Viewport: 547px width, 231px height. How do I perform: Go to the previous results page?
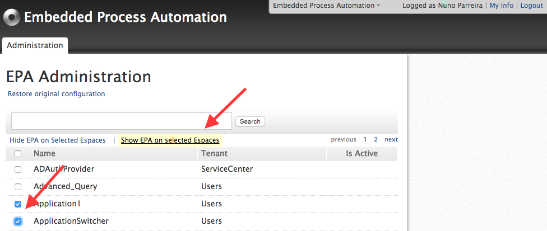tap(344, 139)
